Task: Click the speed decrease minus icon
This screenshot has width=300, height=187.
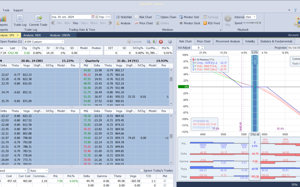Action: [244, 23]
